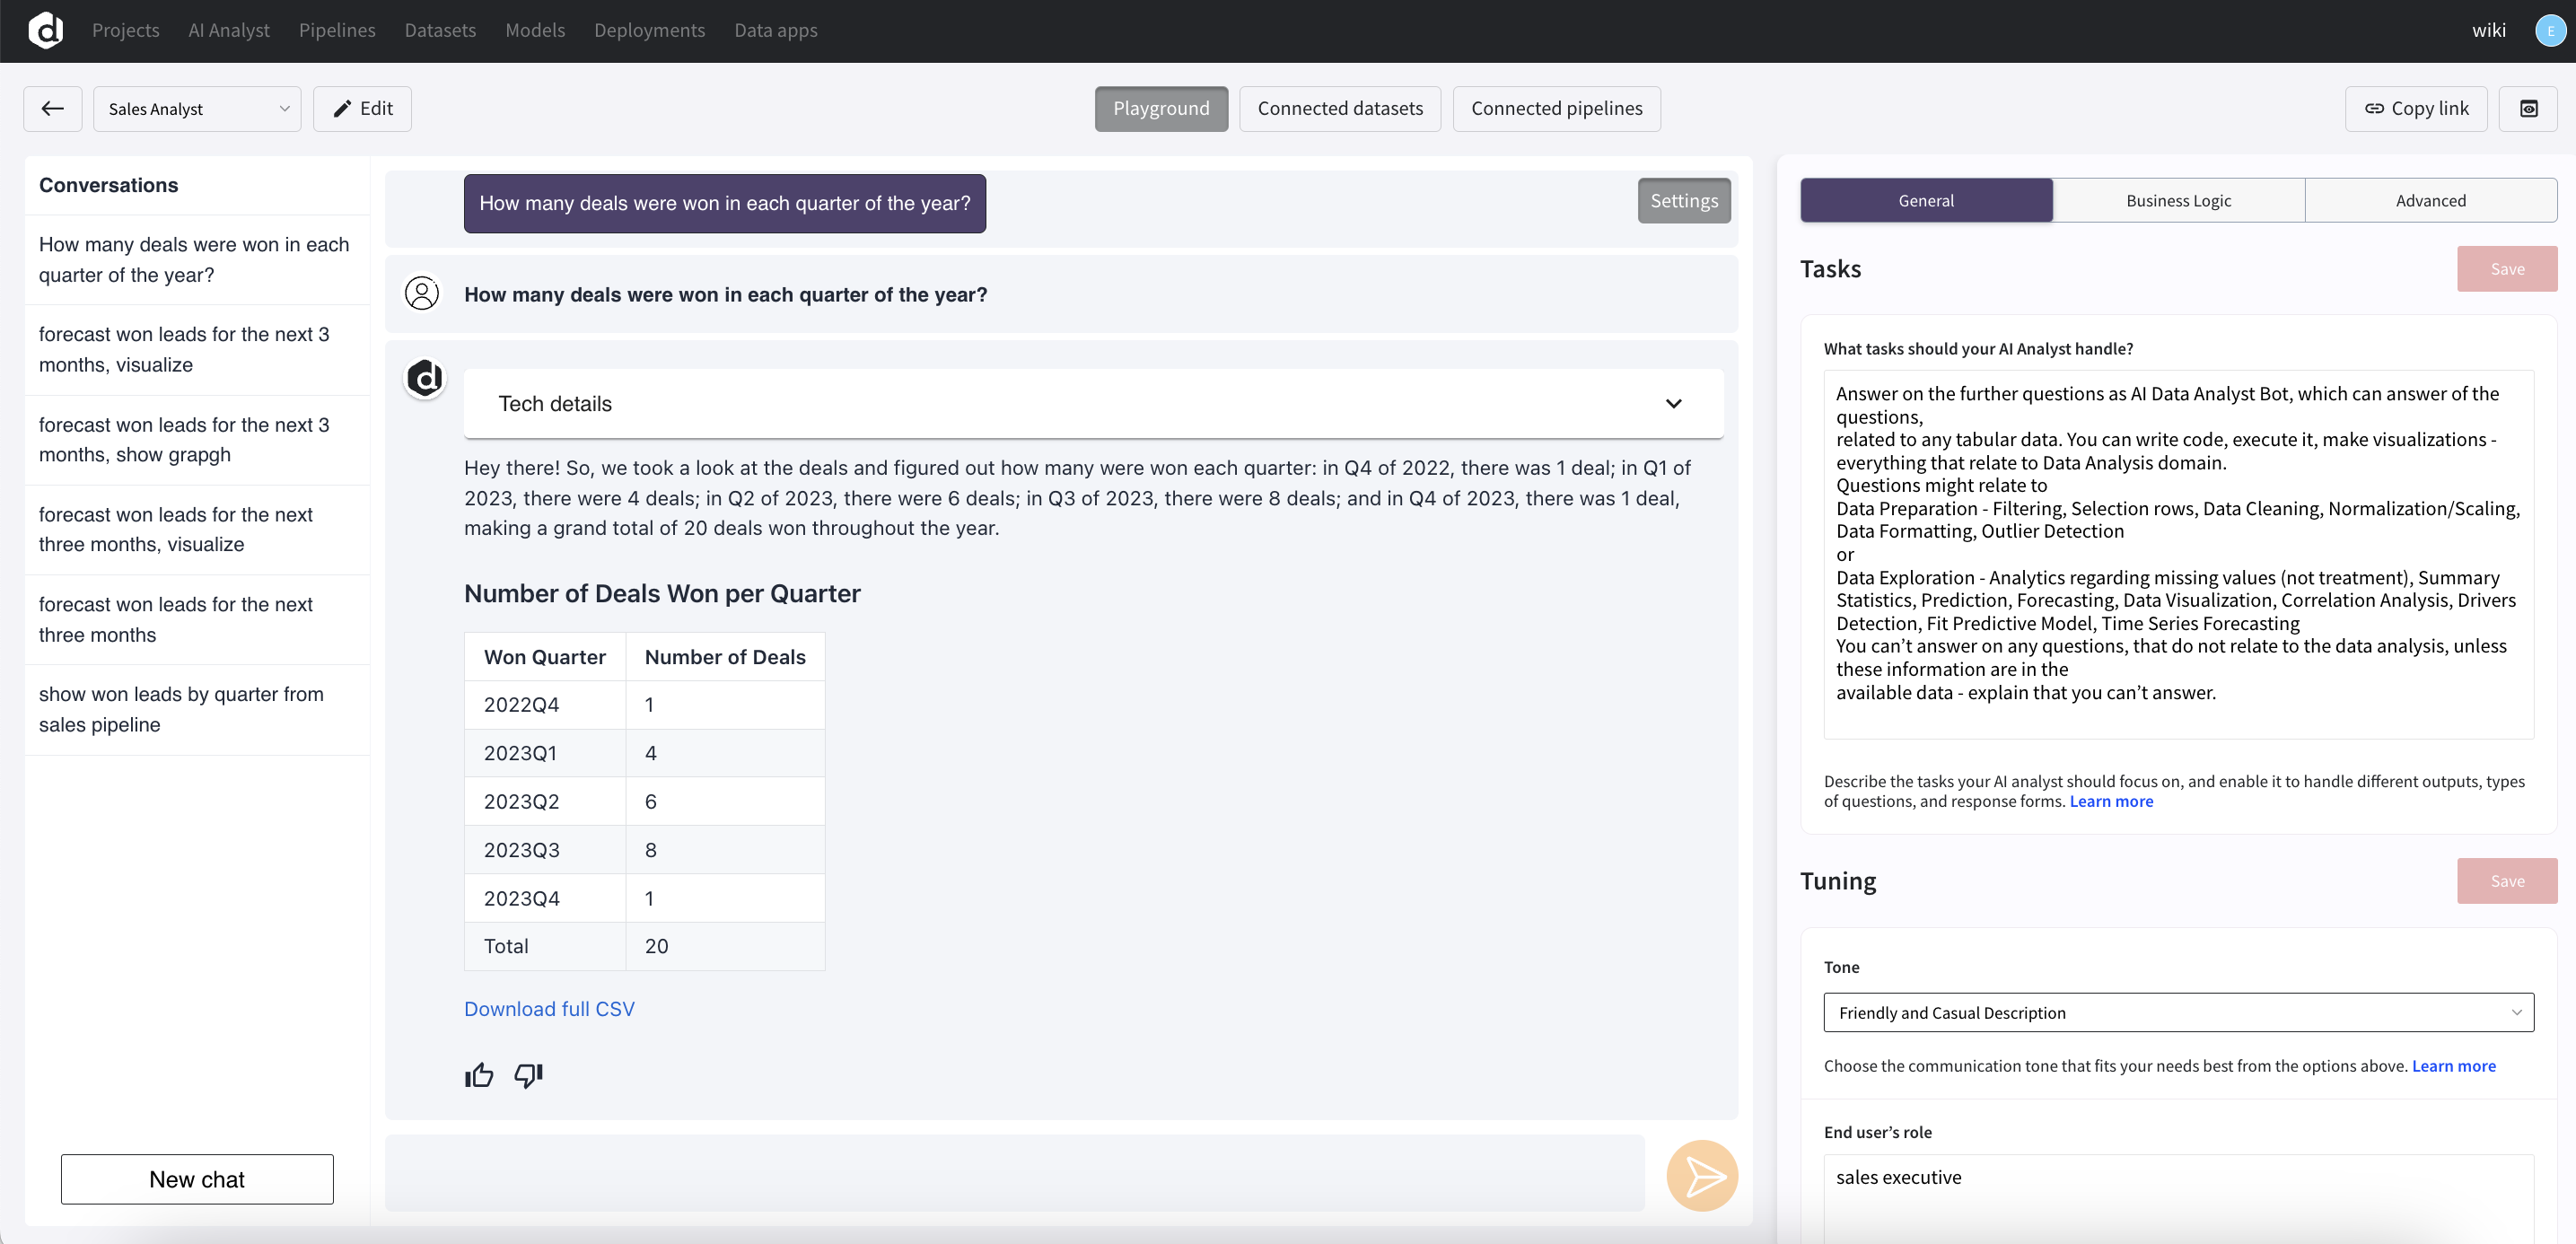Screen dimensions: 2576x1244
Task: Switch to the Business Logic tab
Action: [x=2178, y=199]
